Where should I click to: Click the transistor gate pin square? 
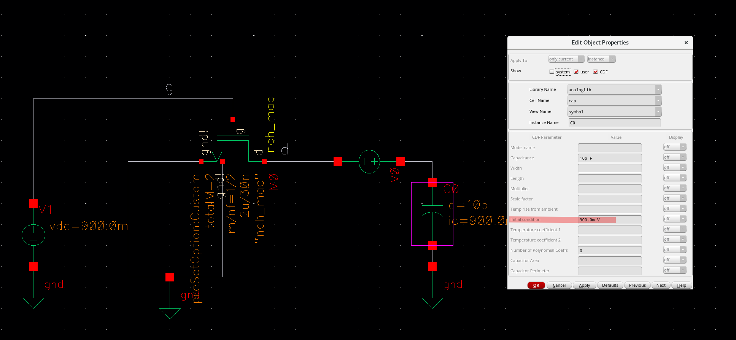point(233,119)
